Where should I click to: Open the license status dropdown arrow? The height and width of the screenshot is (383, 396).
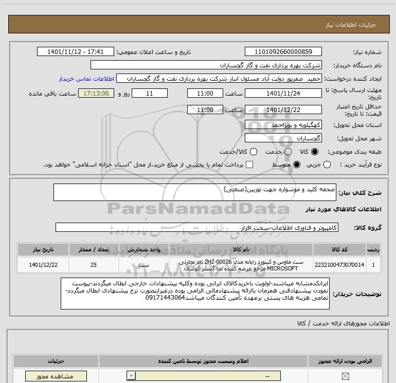click(131, 376)
